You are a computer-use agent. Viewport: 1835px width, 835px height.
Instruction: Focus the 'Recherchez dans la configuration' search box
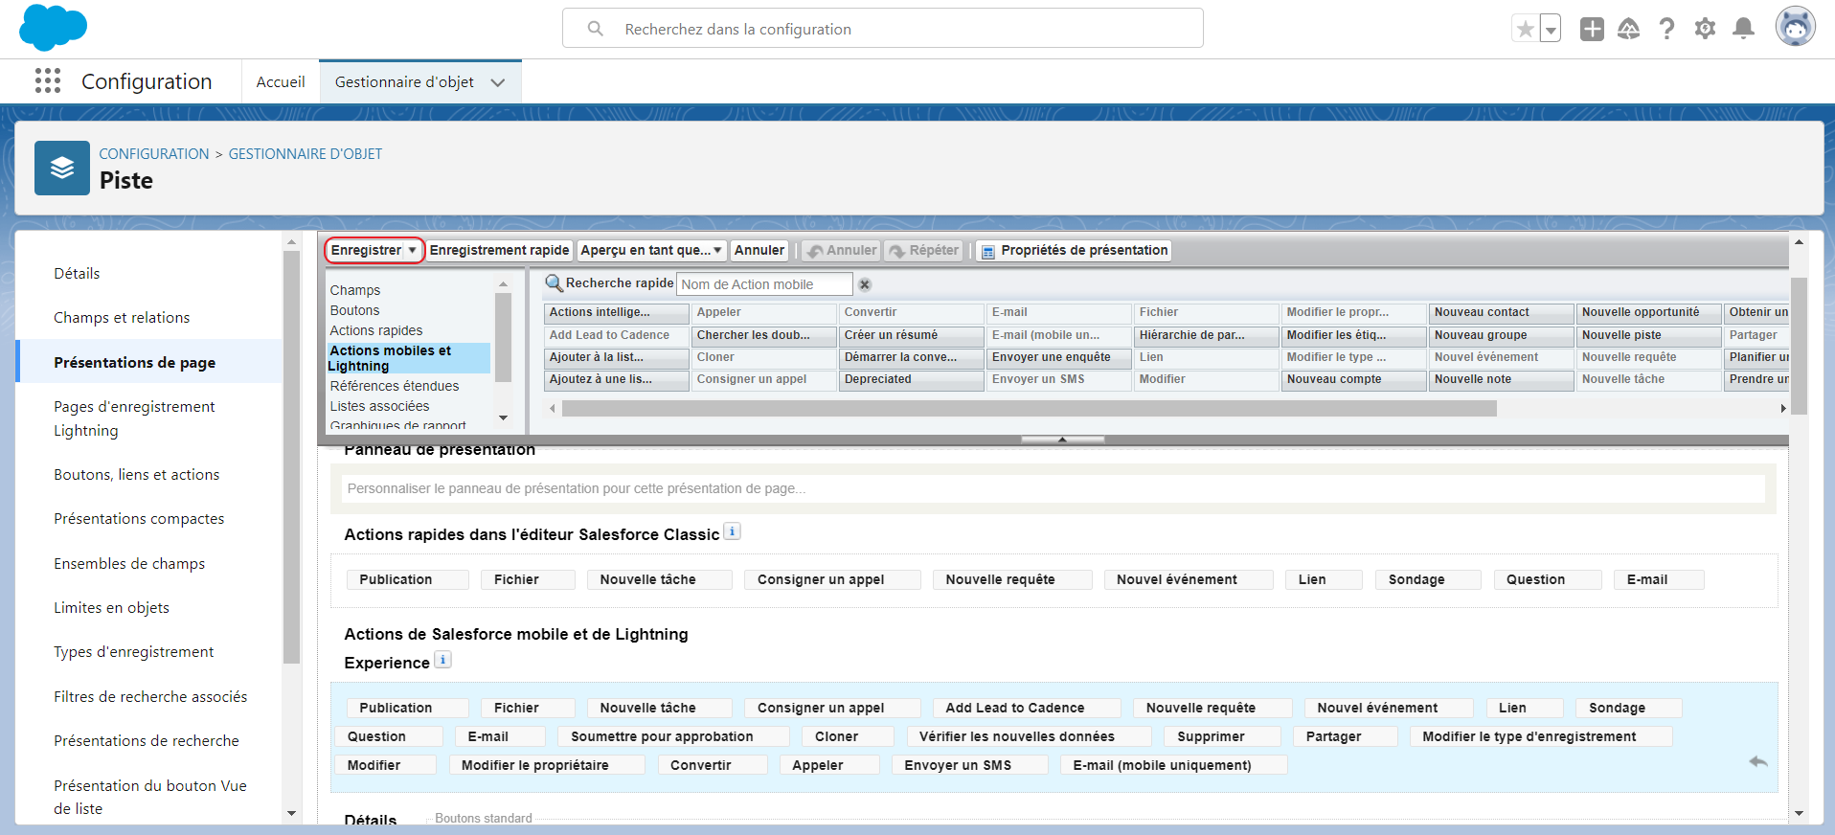point(882,29)
